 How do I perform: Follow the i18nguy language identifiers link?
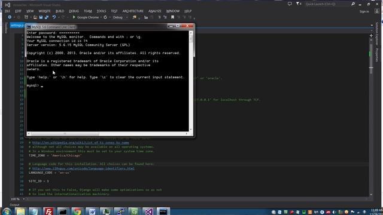pos(83,168)
